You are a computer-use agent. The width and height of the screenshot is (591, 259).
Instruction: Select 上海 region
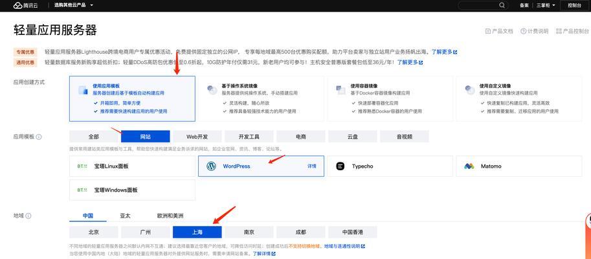(197, 232)
